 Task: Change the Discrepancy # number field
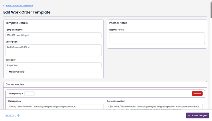point(29,93)
